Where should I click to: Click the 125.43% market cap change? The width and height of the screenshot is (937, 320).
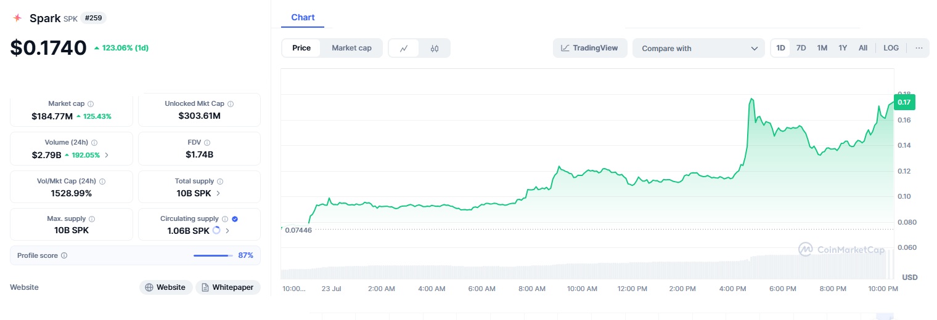point(94,116)
